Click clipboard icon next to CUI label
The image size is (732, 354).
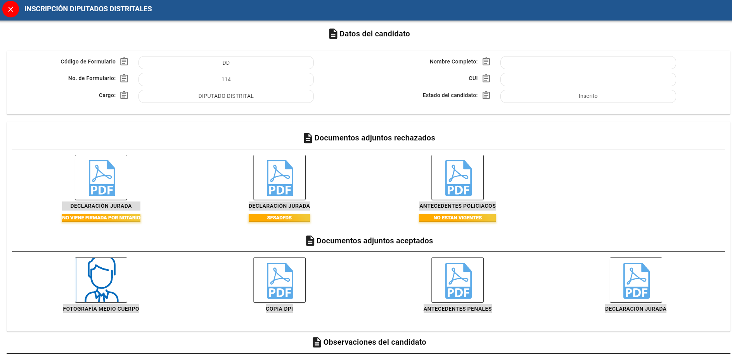pyautogui.click(x=486, y=79)
